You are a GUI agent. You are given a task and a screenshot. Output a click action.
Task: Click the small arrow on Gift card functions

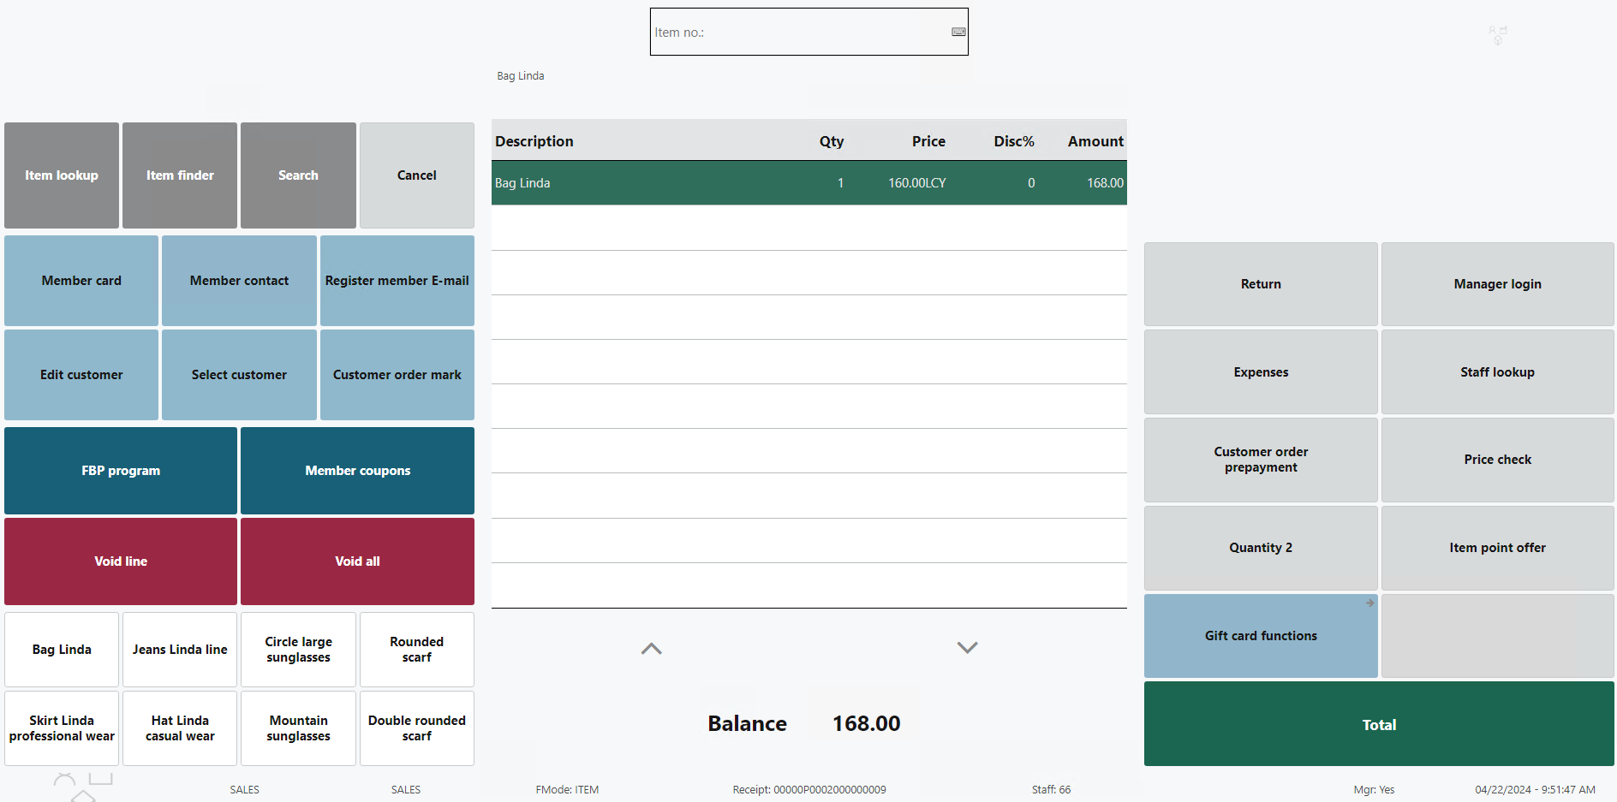click(1369, 603)
